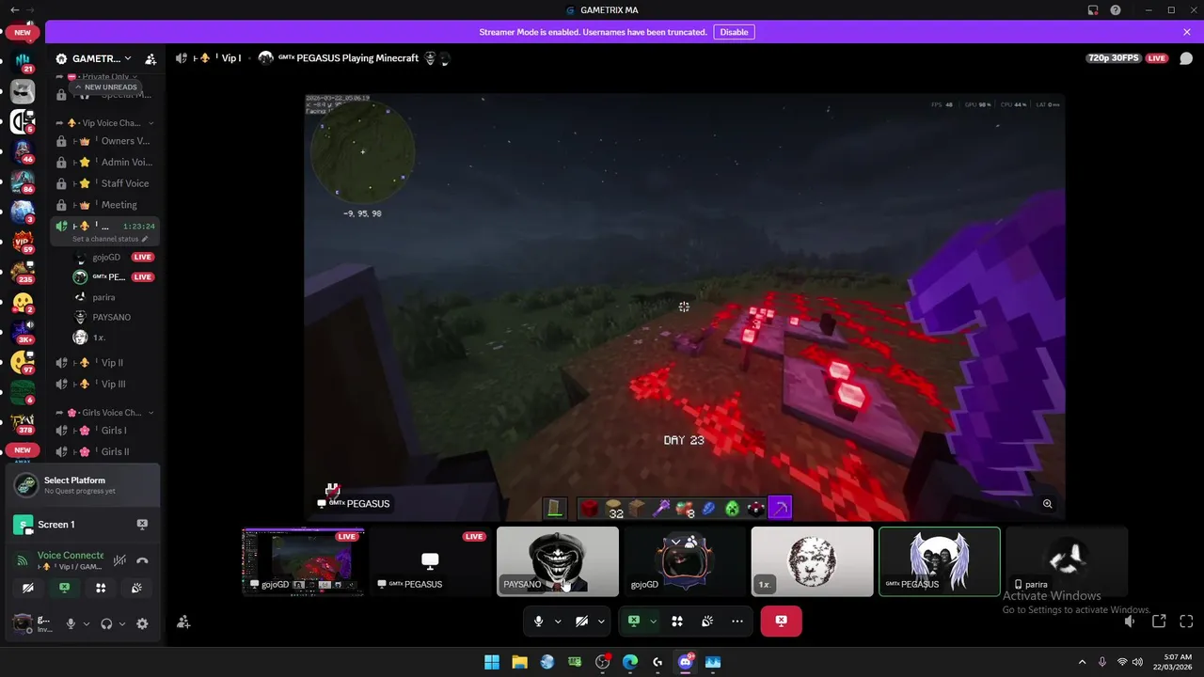Open File Explorer from taskbar
The image size is (1204, 677).
tap(519, 662)
